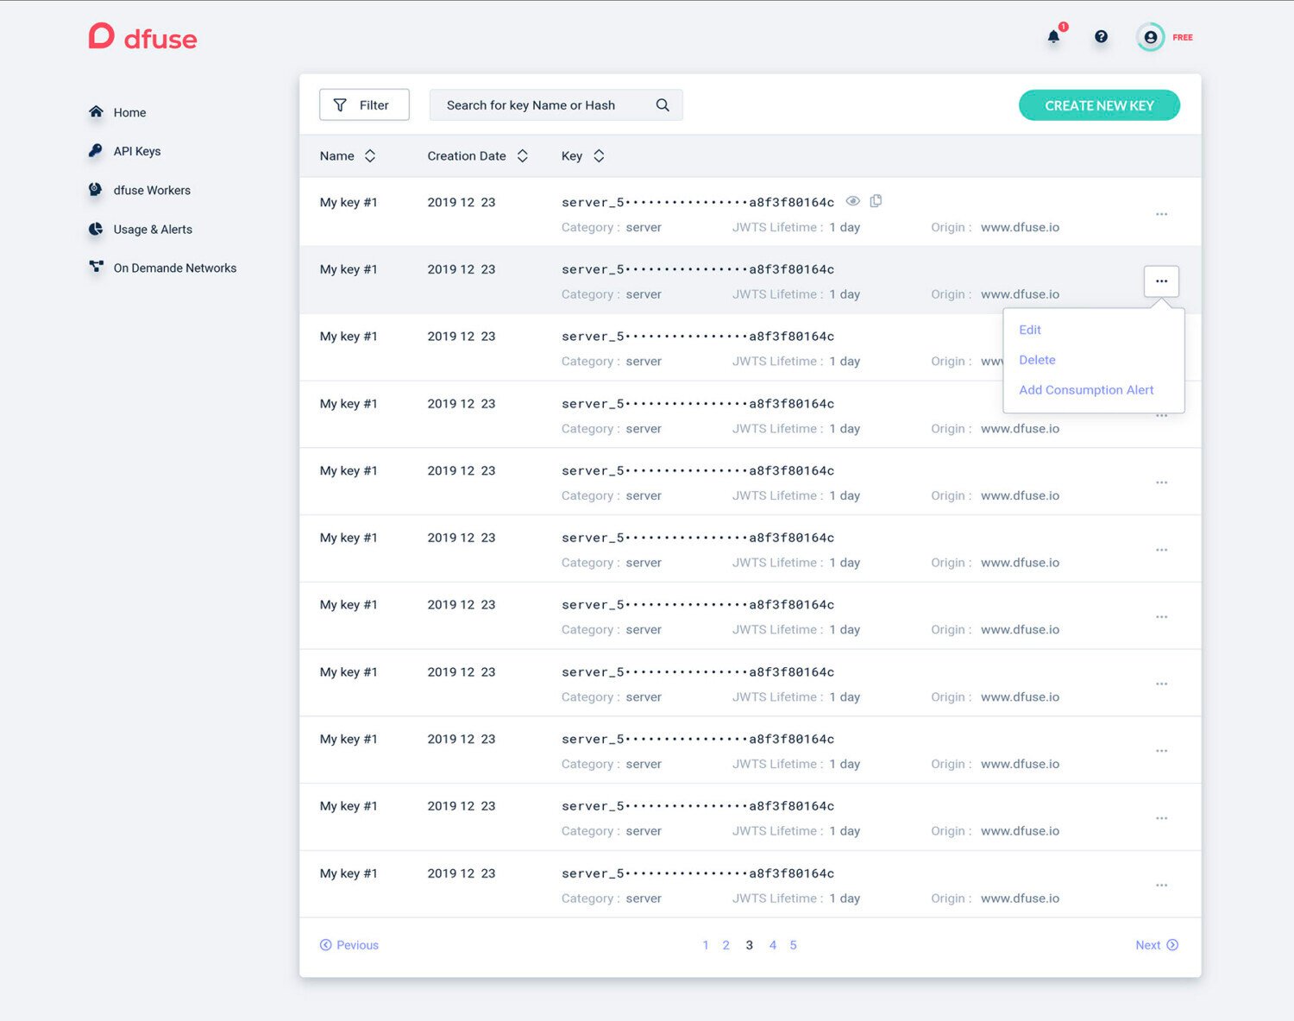This screenshot has height=1021, width=1294.
Task: Click the dfuse logo
Action: (x=142, y=37)
